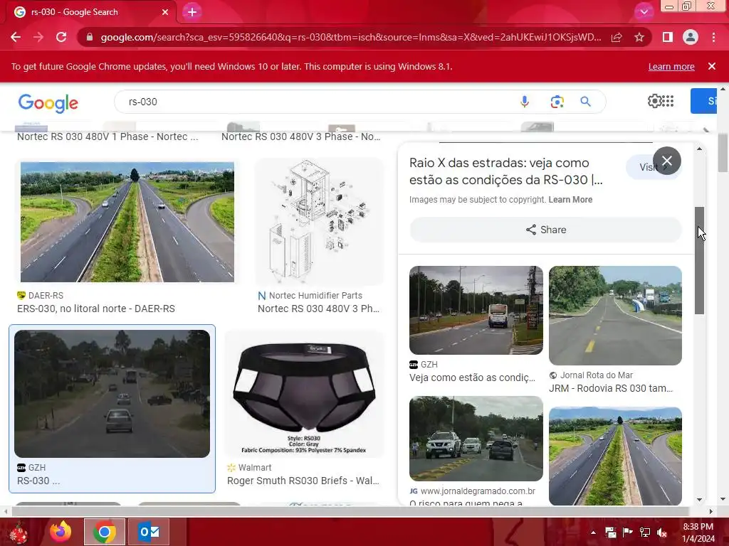Open Roger Smuth RS030 Briefs link
The height and width of the screenshot is (546, 729).
(x=303, y=481)
